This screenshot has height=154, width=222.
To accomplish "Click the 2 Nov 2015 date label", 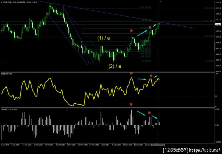I will tap(71, 145).
